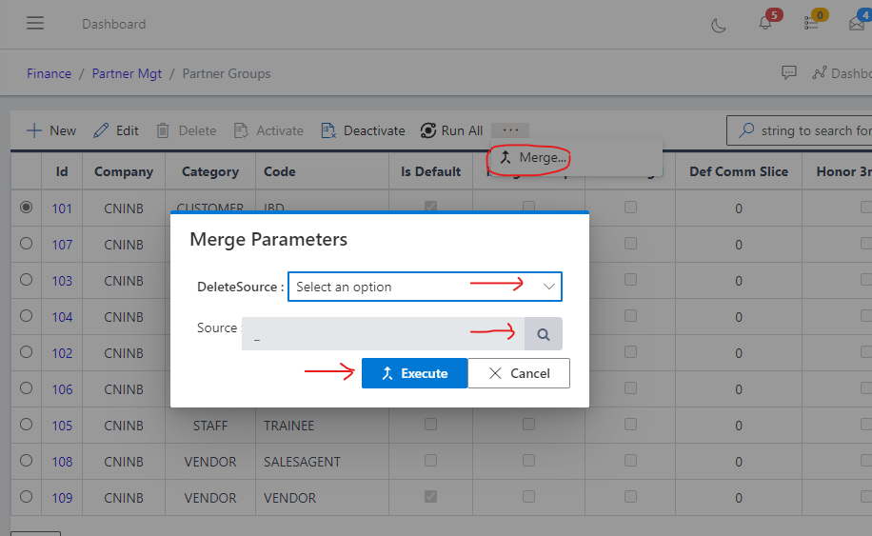
Task: Open record Id 107 link
Action: click(62, 245)
